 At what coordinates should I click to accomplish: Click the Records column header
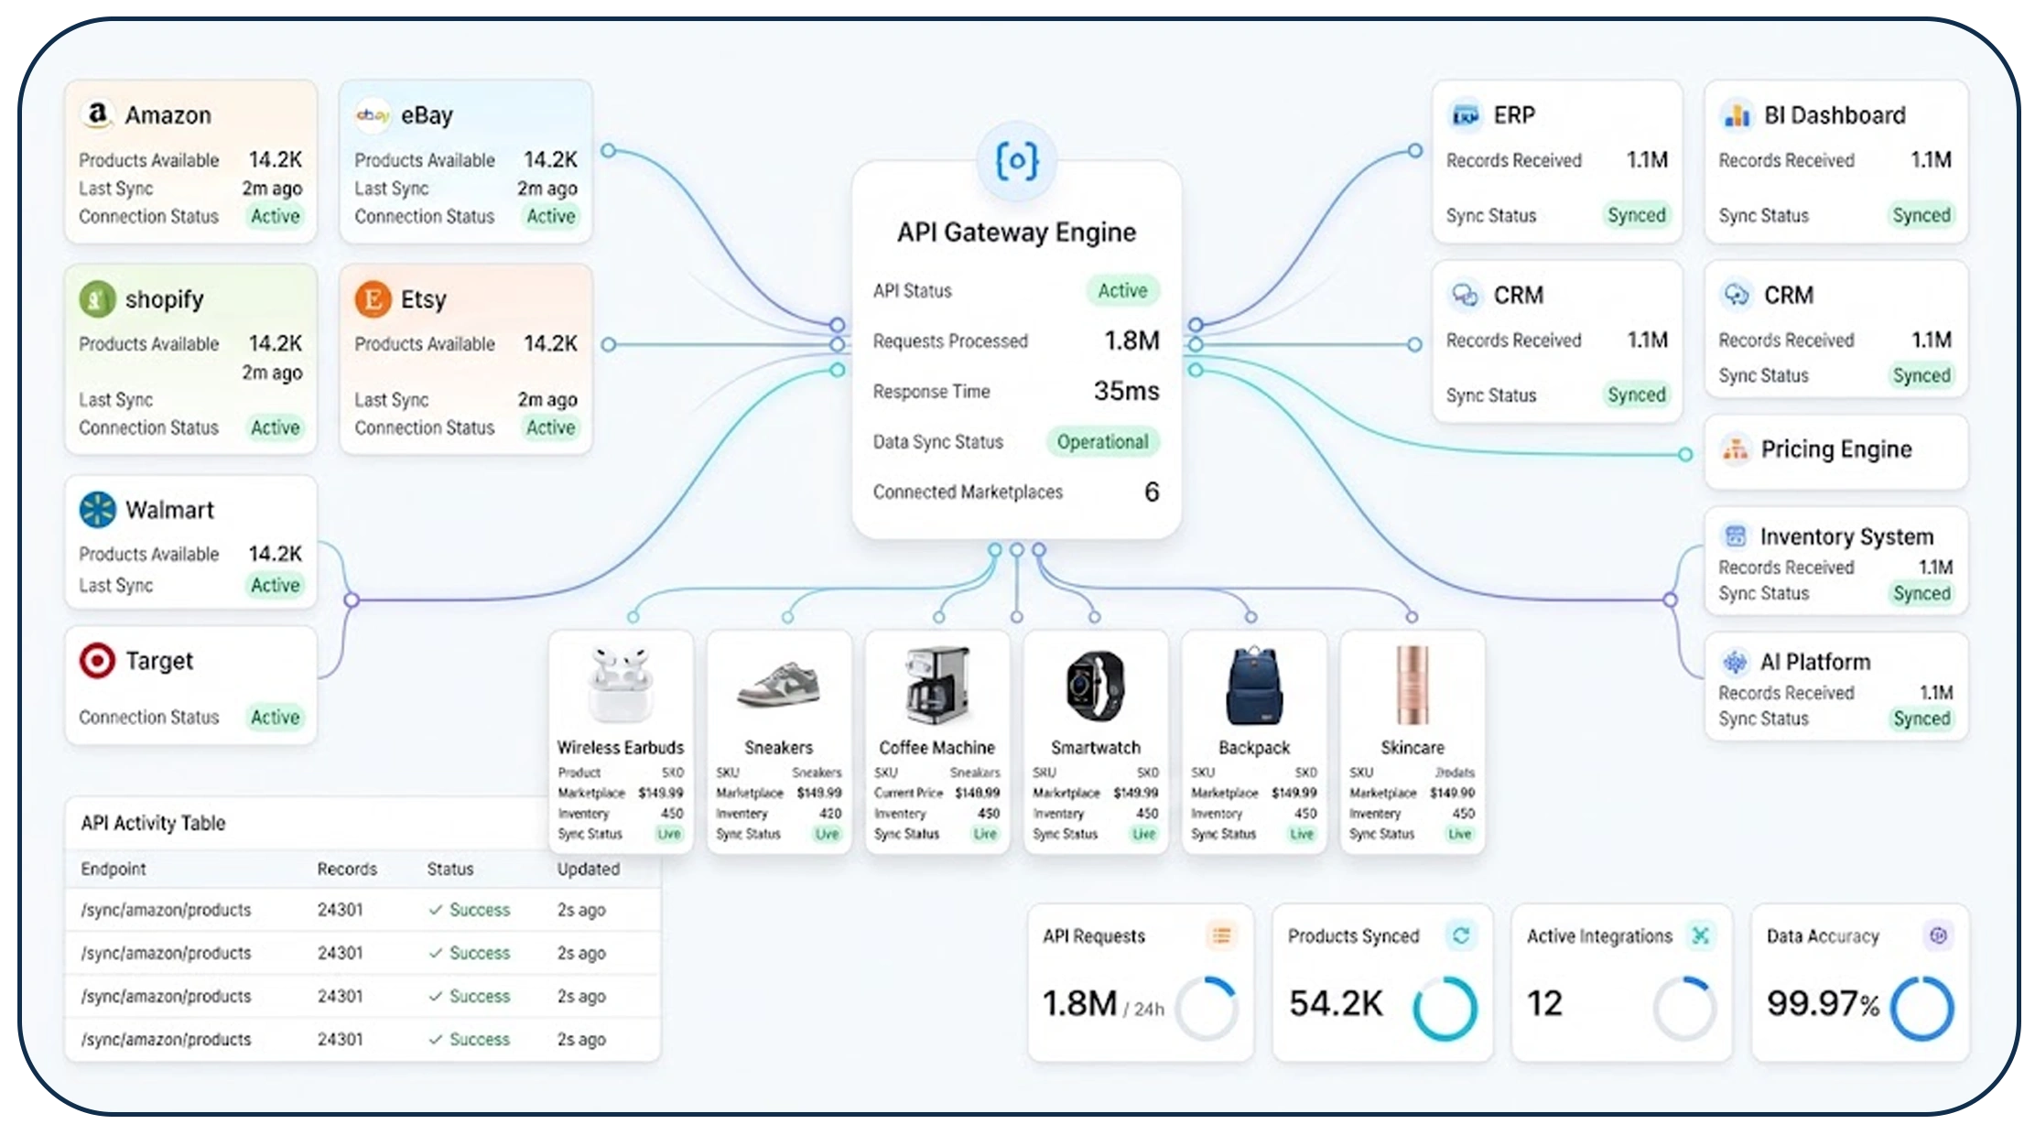click(347, 869)
